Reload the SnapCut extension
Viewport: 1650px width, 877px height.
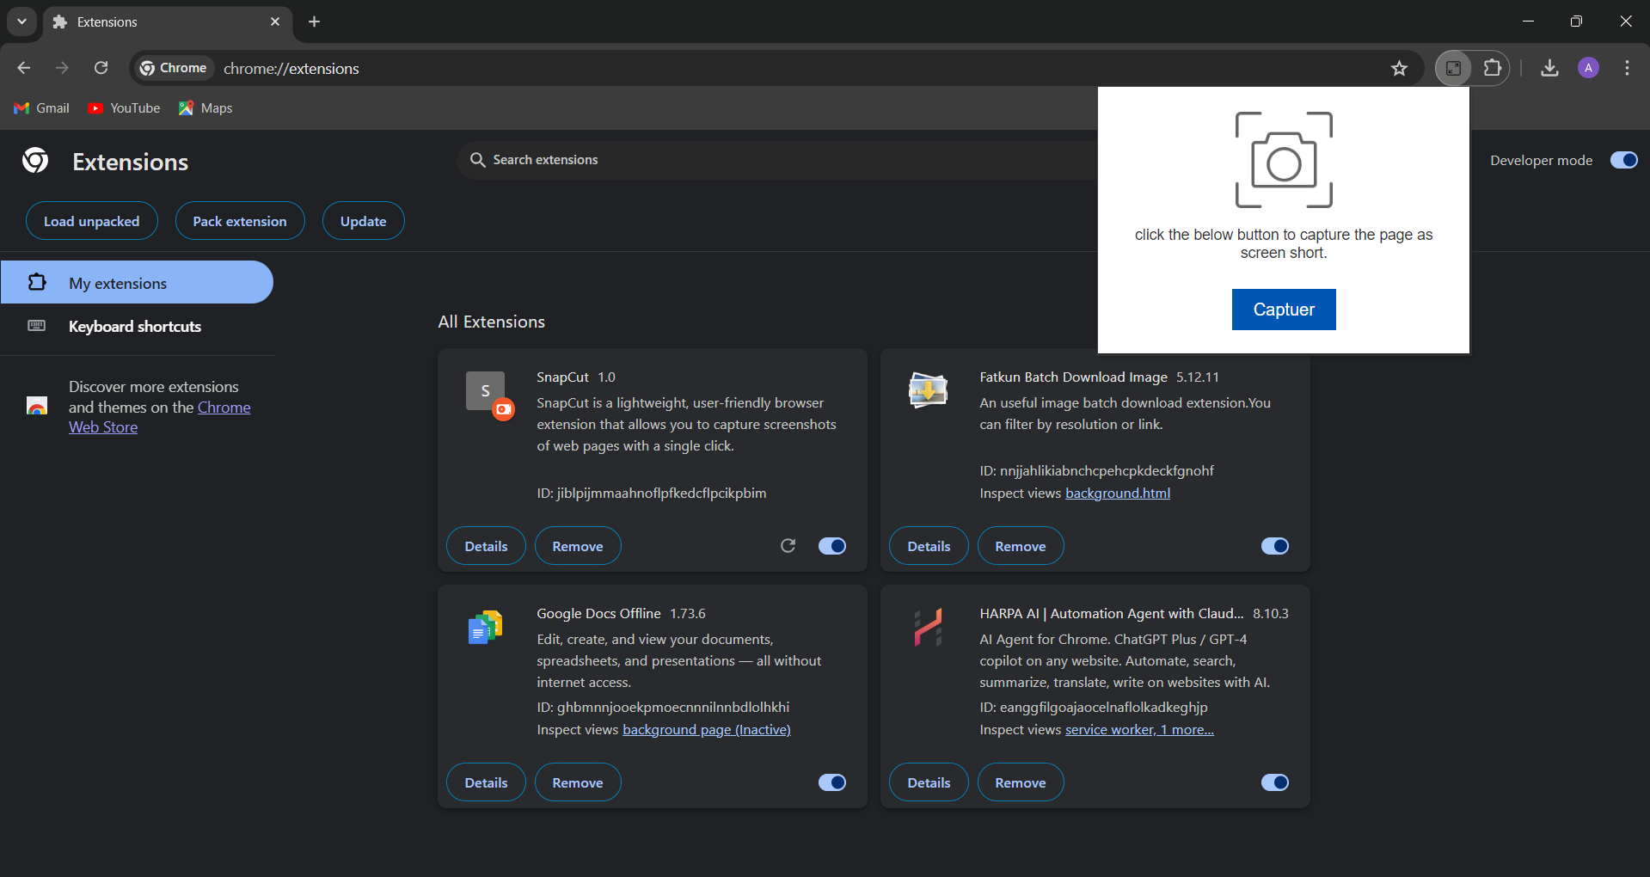coord(788,546)
